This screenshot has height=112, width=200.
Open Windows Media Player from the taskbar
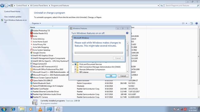coord(31,109)
